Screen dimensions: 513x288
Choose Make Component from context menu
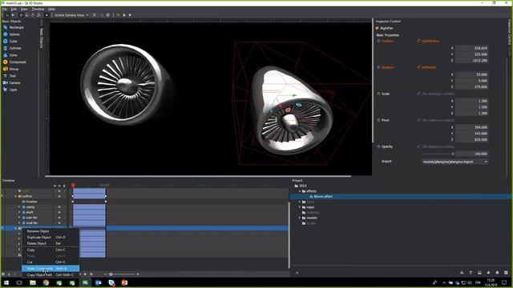(x=50, y=269)
